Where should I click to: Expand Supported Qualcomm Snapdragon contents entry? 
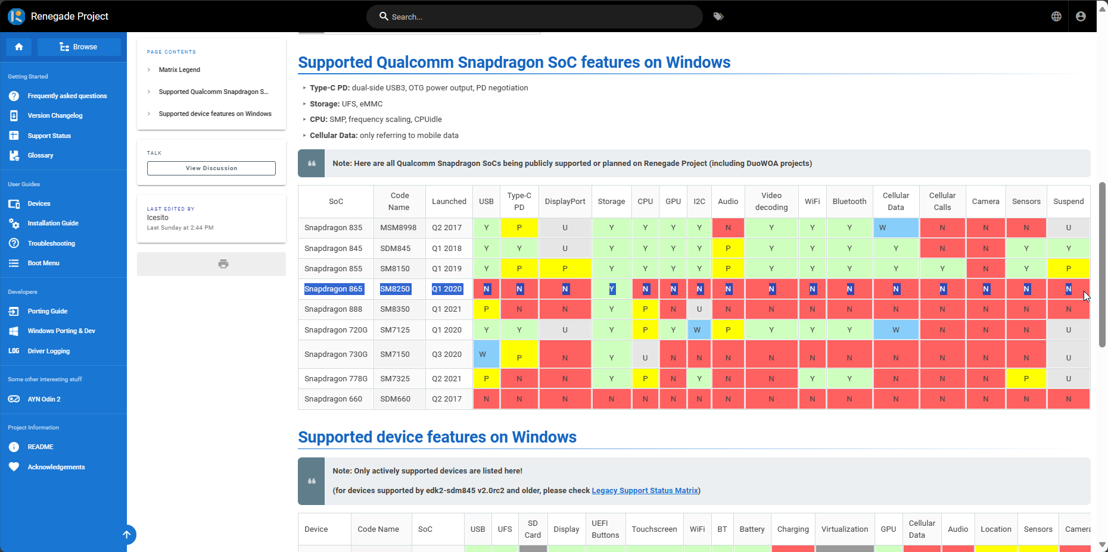point(213,92)
